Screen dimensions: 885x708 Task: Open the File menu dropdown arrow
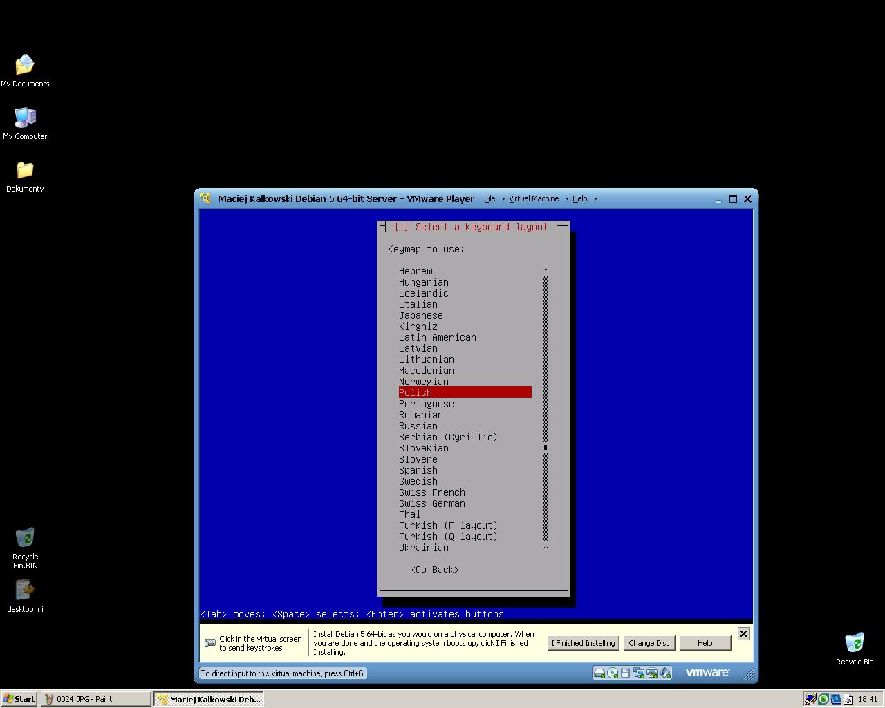[503, 199]
